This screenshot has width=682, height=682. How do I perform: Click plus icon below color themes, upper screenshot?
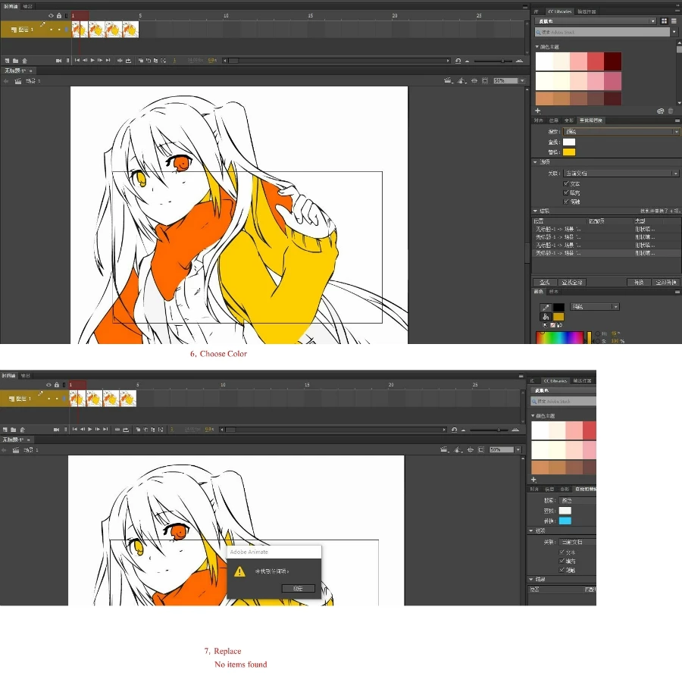[537, 111]
